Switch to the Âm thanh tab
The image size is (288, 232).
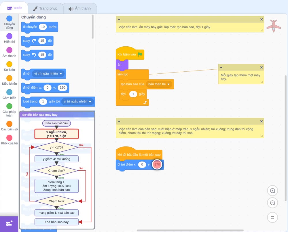79,8
